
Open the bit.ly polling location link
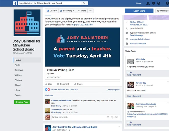[82, 25]
